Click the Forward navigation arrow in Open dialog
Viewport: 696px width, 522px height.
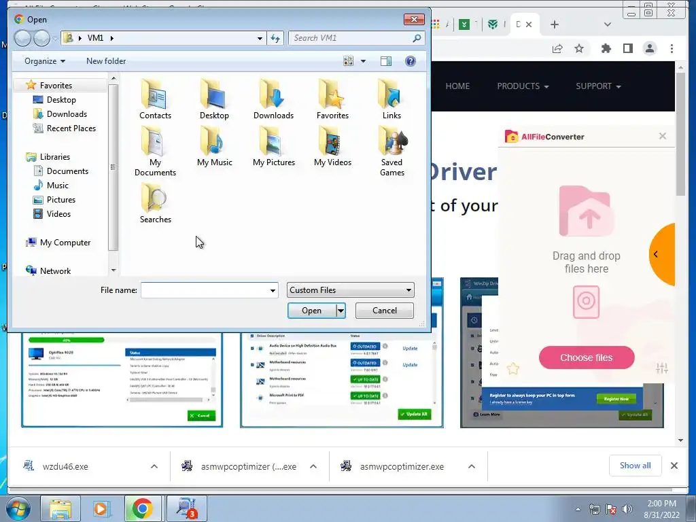[41, 38]
